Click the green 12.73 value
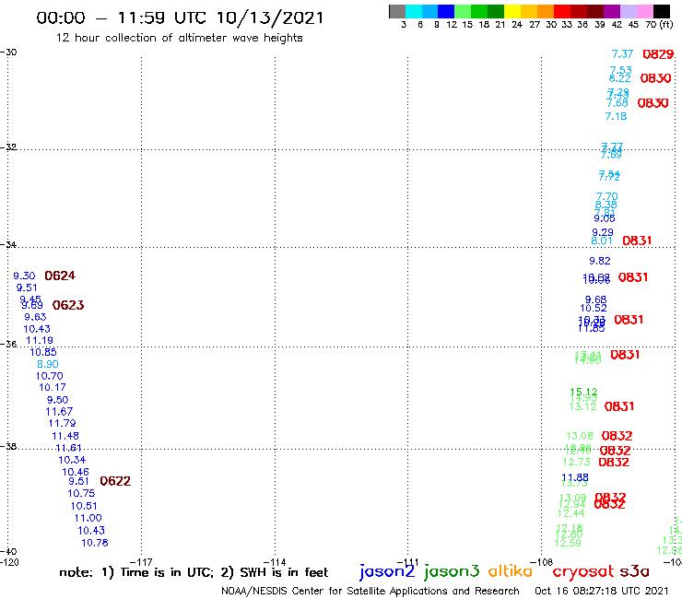 click(x=576, y=462)
